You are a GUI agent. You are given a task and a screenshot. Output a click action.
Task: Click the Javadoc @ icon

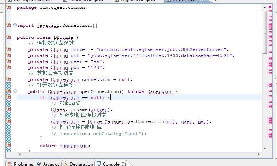39,164
